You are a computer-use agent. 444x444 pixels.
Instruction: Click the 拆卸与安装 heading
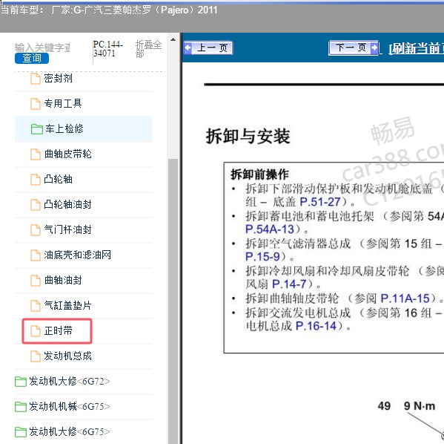(248, 137)
